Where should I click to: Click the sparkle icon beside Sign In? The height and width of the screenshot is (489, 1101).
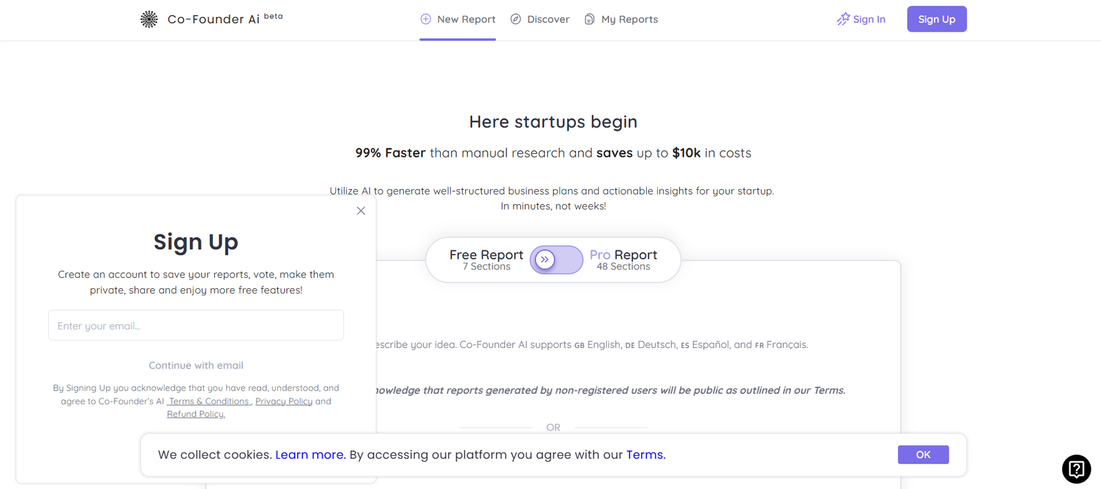843,19
